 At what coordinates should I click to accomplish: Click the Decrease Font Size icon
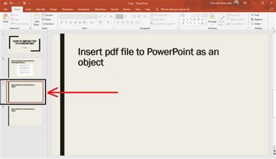coord(105,16)
